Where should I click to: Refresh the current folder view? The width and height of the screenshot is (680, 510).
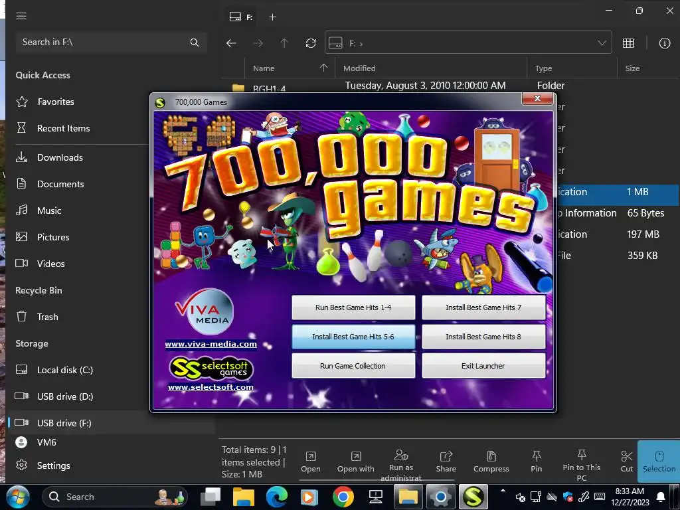pos(311,43)
